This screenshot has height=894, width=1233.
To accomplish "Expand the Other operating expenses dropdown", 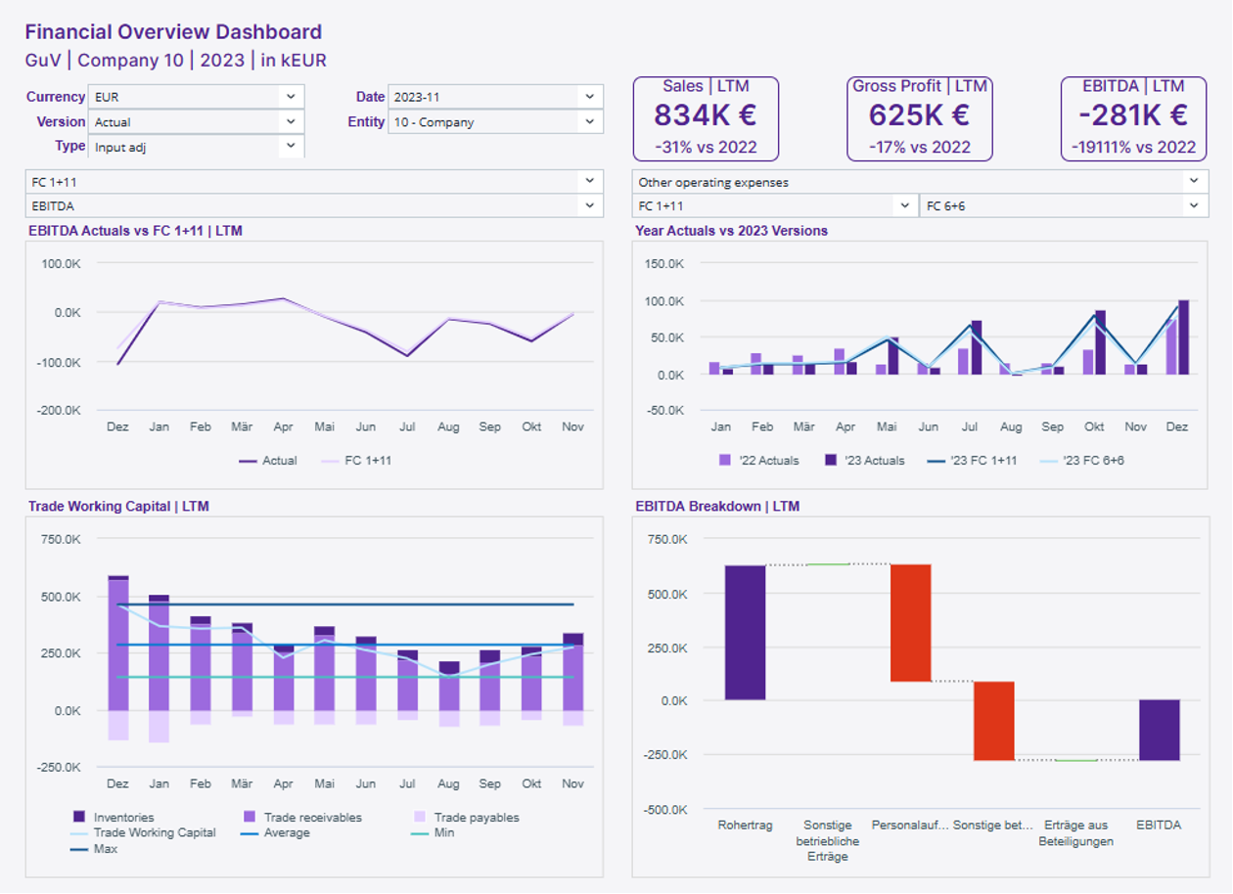I will tap(1192, 182).
